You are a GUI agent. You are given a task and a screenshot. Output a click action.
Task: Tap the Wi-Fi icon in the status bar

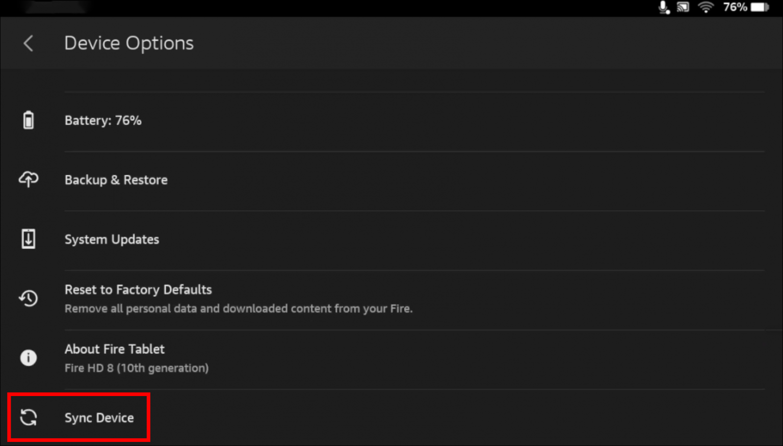(706, 7)
